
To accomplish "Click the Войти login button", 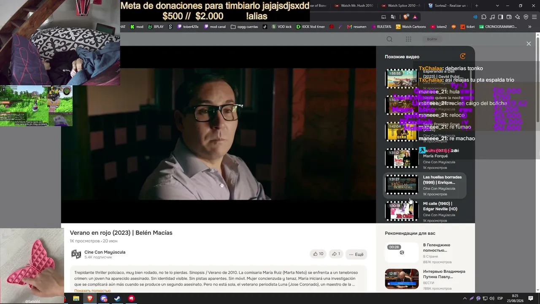I will 432,39.
